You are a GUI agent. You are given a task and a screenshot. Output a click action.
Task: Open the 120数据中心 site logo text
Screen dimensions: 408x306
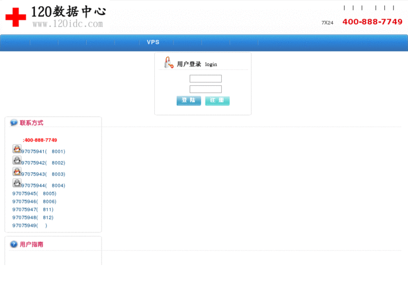(68, 12)
